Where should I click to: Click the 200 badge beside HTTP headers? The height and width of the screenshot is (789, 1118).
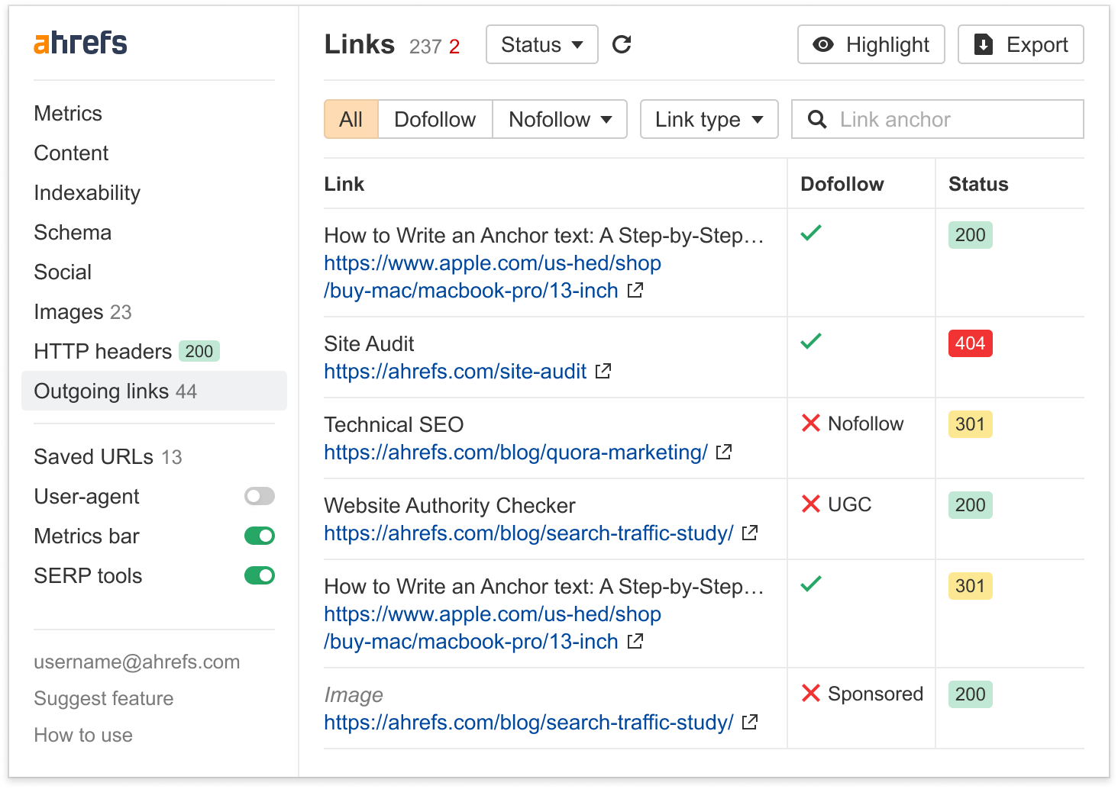point(199,351)
